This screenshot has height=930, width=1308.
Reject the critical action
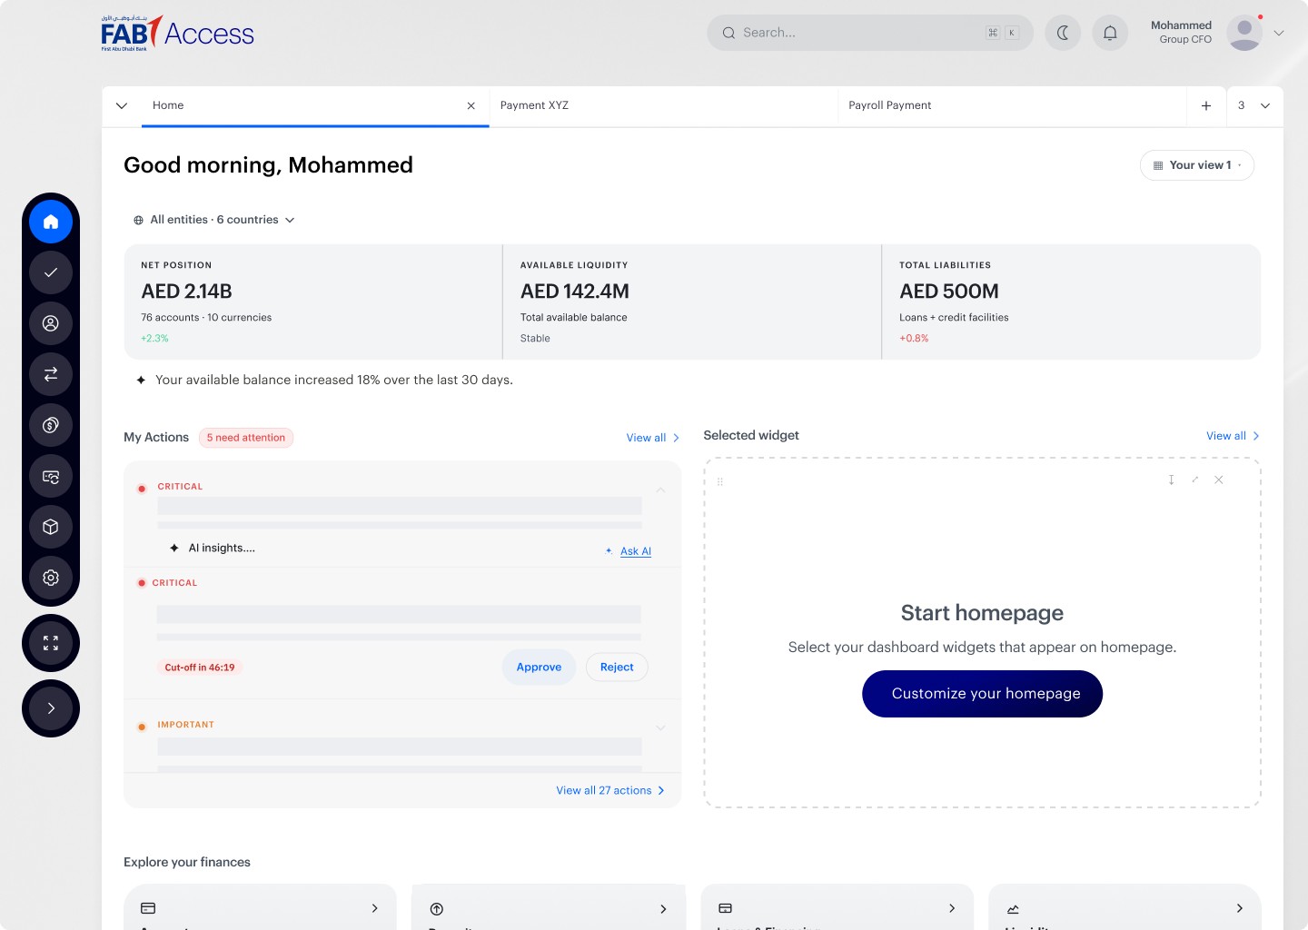click(x=617, y=667)
